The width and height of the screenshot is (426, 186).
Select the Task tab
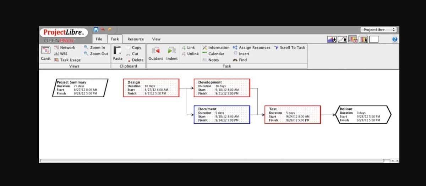115,39
